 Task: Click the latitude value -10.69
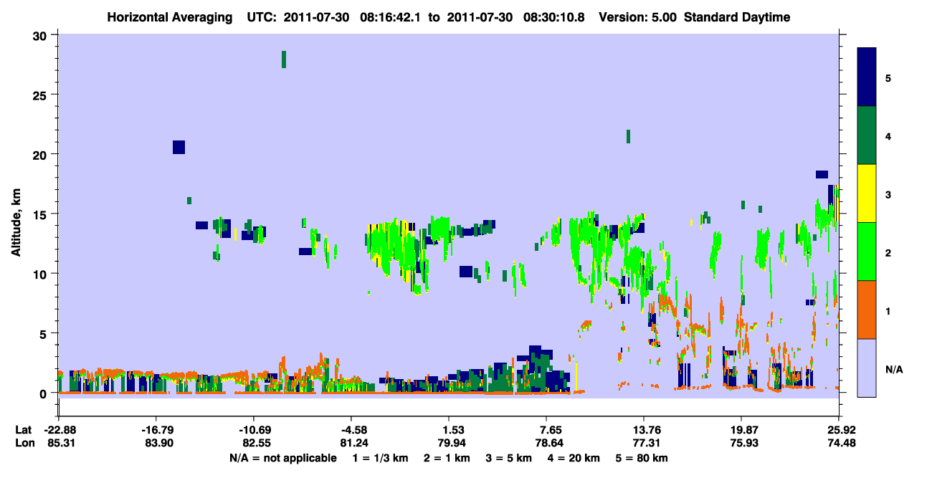[254, 430]
